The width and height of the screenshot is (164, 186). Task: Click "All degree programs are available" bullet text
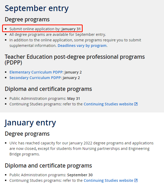(x=57, y=35)
